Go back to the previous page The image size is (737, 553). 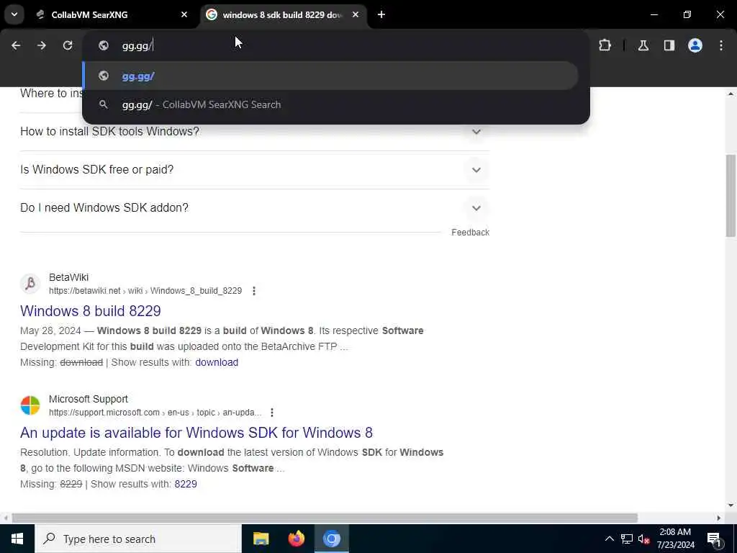tap(16, 45)
